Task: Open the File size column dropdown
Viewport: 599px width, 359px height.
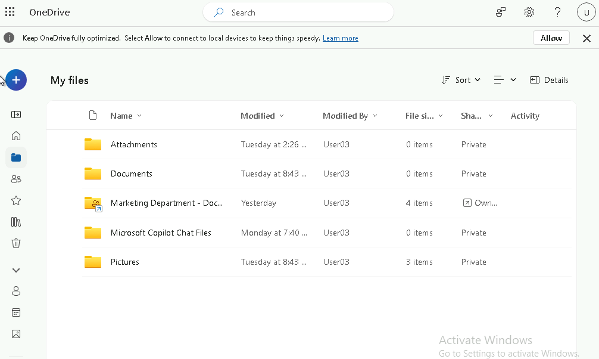Action: click(424, 116)
